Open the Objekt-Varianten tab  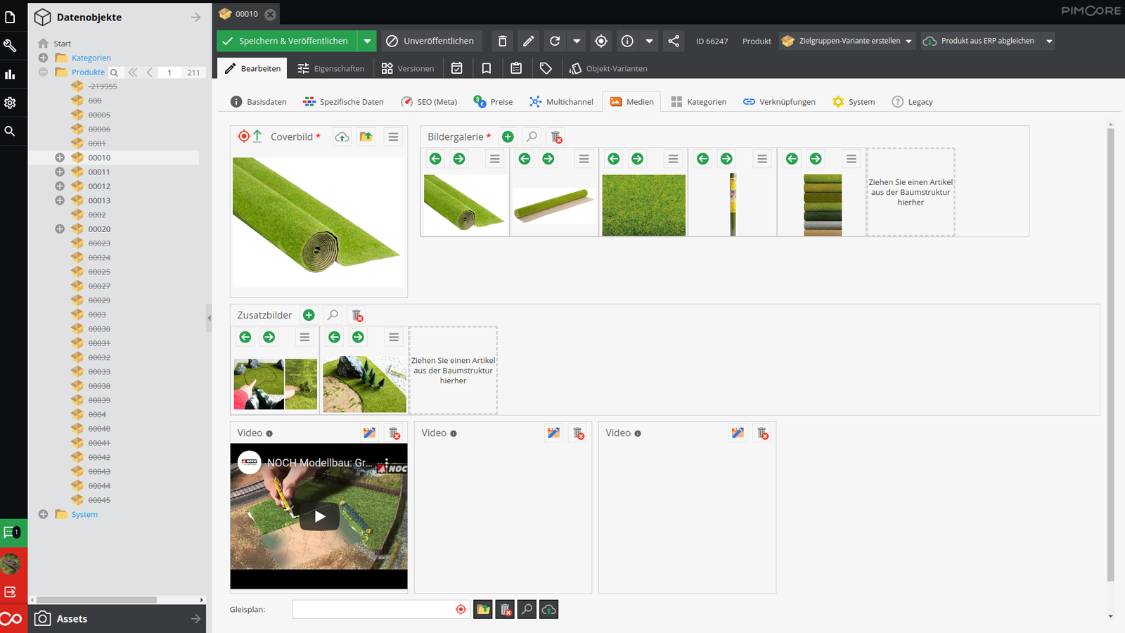click(608, 68)
